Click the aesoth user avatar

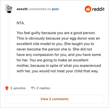click(x=9, y=9)
